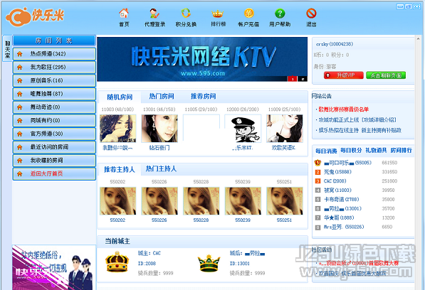The height and width of the screenshot is (290, 425).
Task: Open host 550251 photo
Action: pyautogui.click(x=285, y=201)
